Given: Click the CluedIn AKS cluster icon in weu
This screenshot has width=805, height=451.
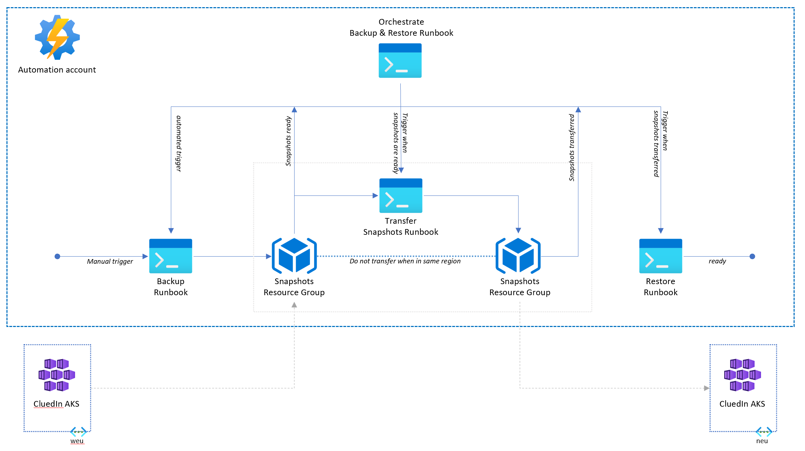Looking at the screenshot, I should pyautogui.click(x=57, y=375).
